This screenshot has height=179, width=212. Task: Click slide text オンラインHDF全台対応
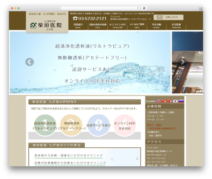point(92,81)
